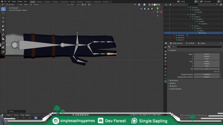This screenshot has height=125, width=223.
Task: Open Object properties tab icon
Action: [x=166, y=69]
